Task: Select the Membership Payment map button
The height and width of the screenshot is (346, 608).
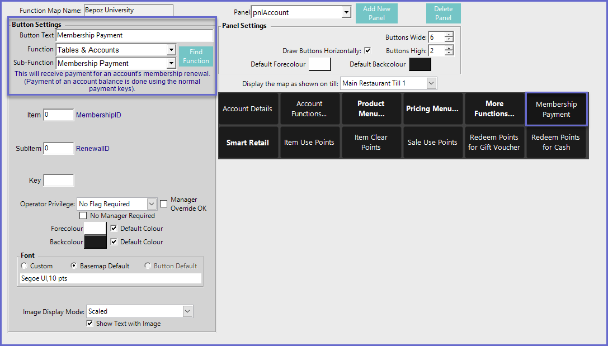Action: pos(557,109)
